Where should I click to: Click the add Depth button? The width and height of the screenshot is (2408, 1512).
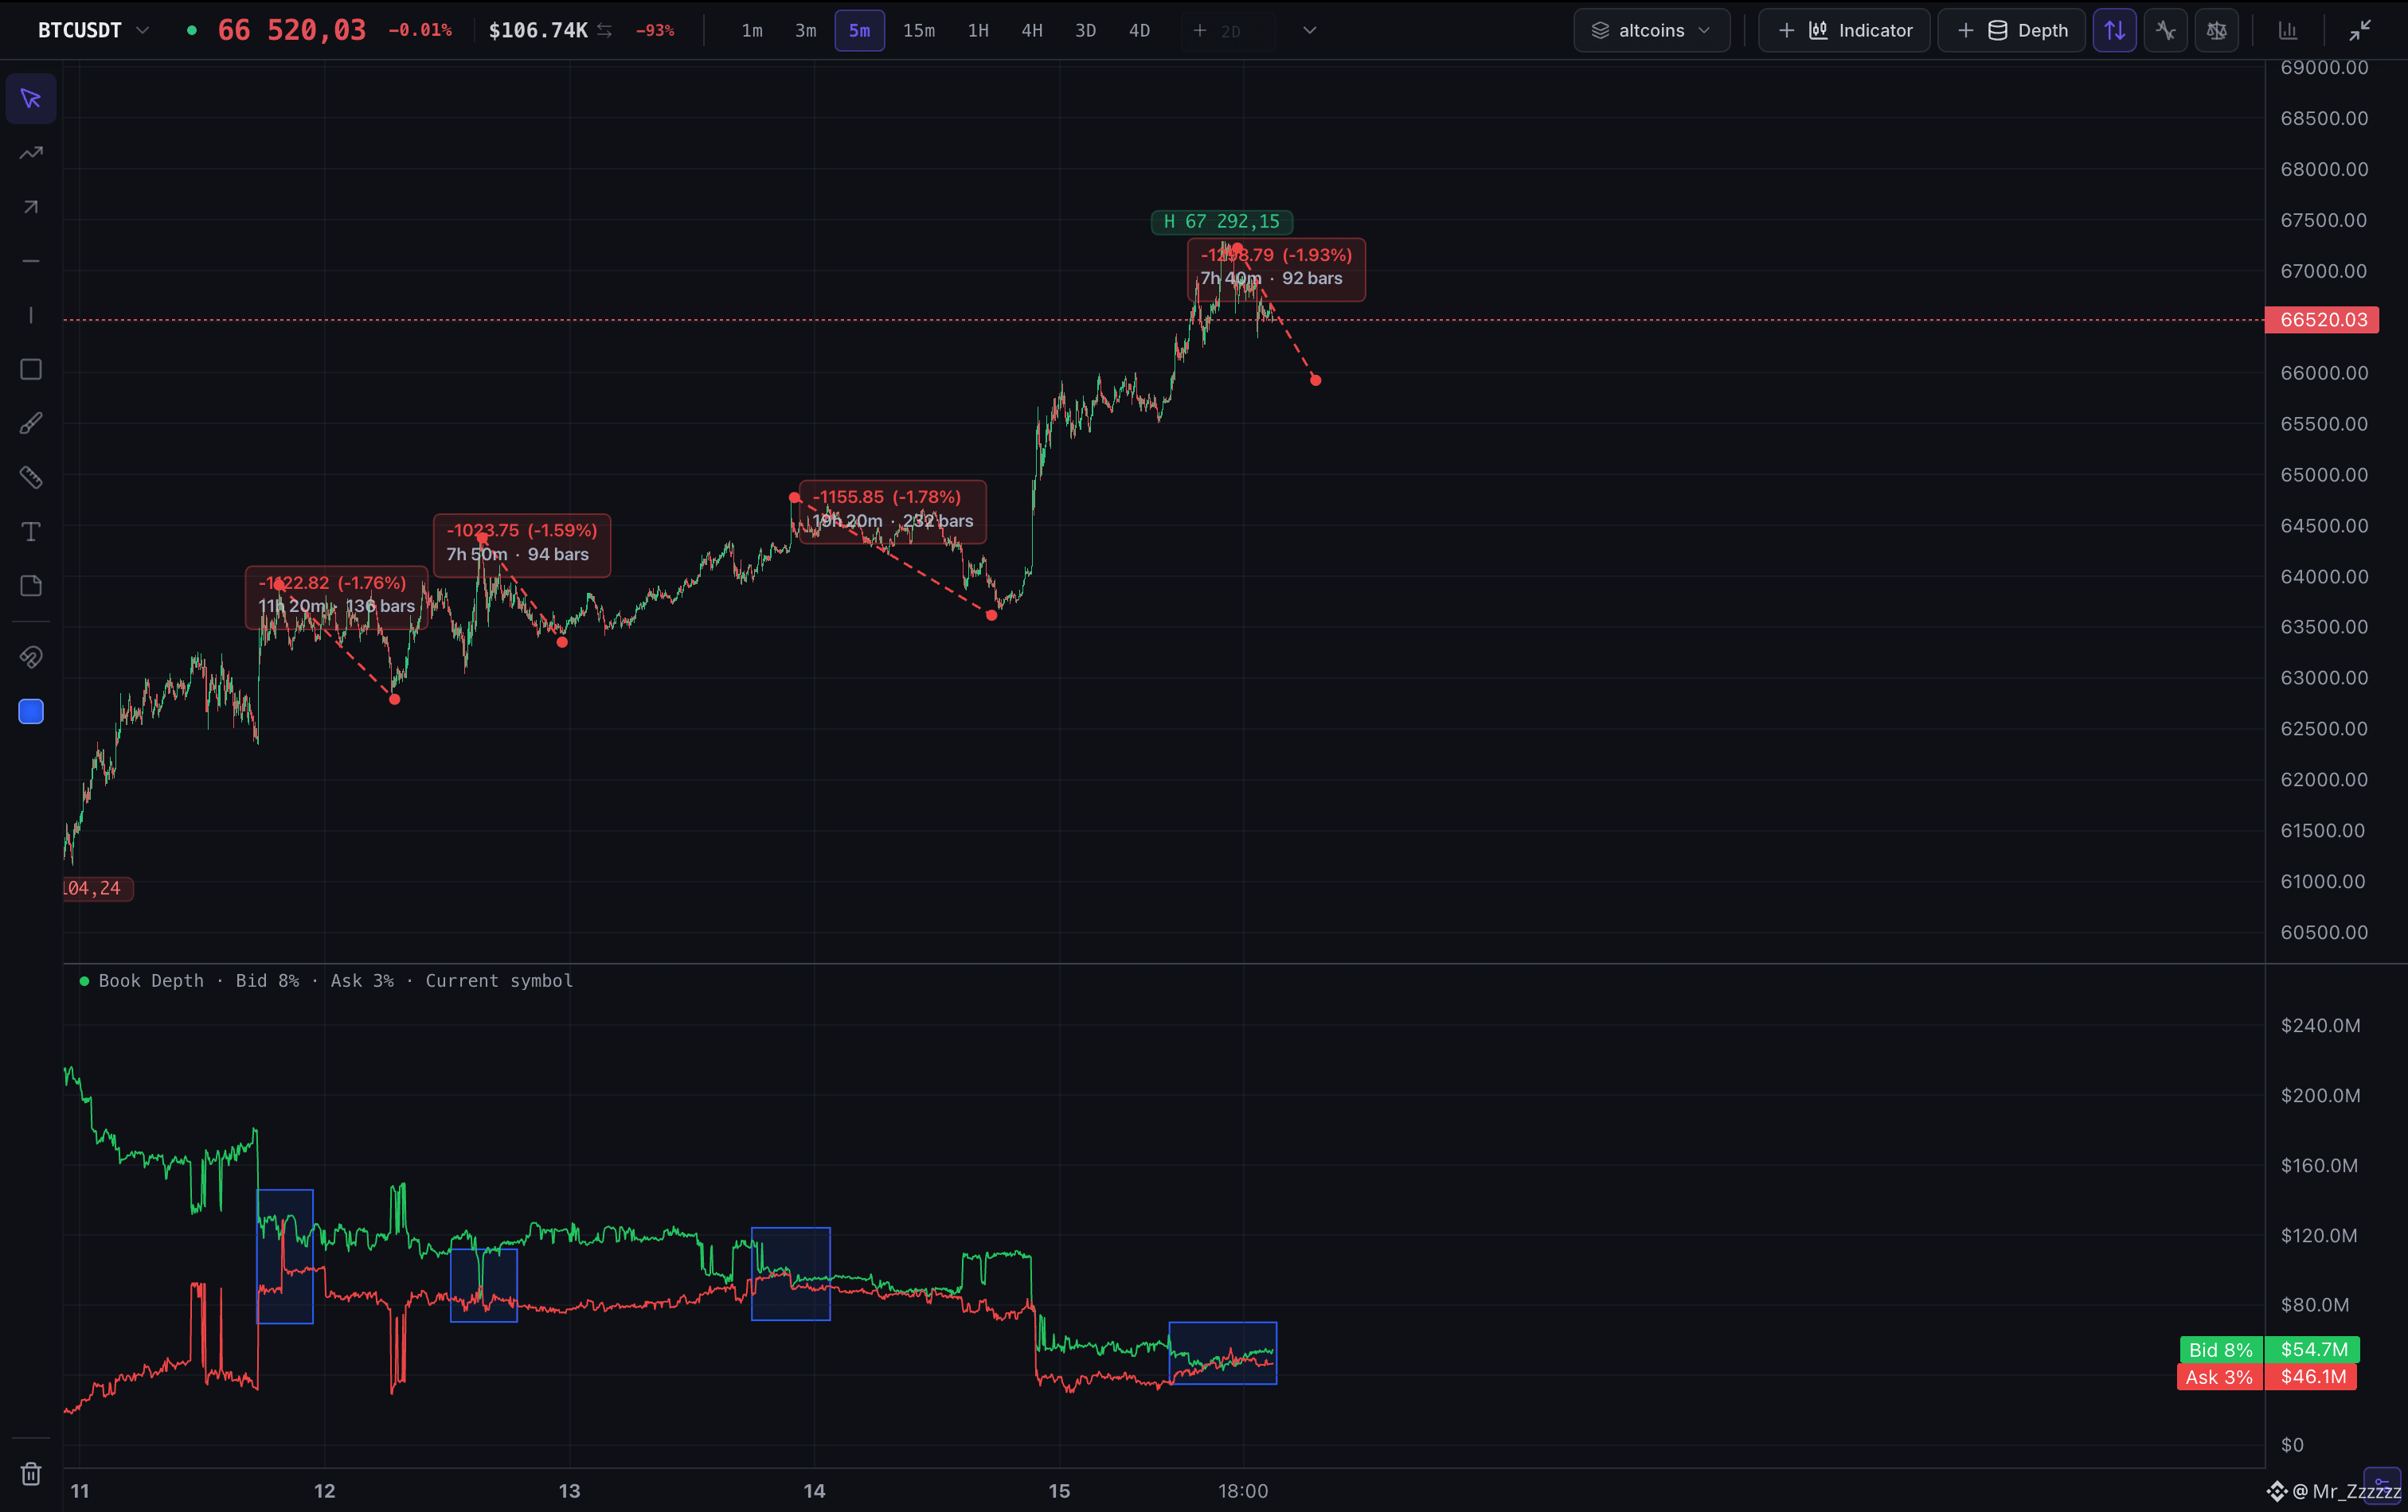pyautogui.click(x=2012, y=31)
